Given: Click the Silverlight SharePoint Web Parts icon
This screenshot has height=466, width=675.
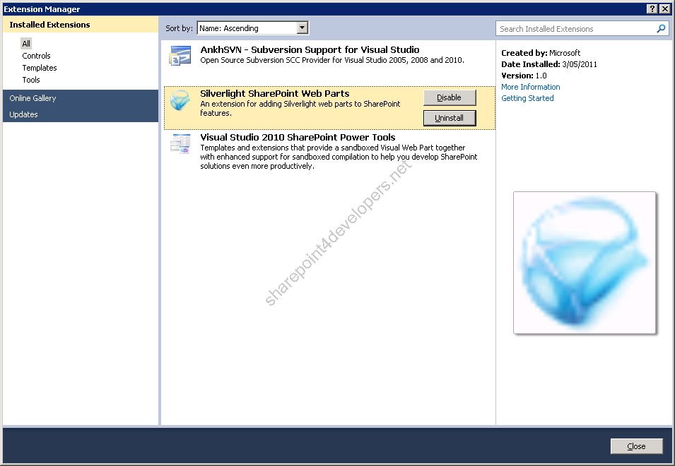Looking at the screenshot, I should pyautogui.click(x=180, y=100).
